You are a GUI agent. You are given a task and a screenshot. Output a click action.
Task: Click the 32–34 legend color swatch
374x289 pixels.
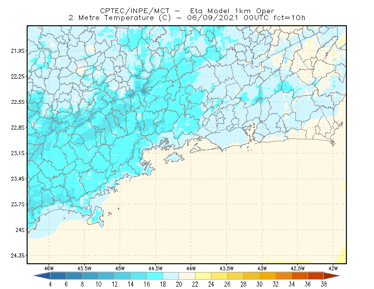click(284, 276)
